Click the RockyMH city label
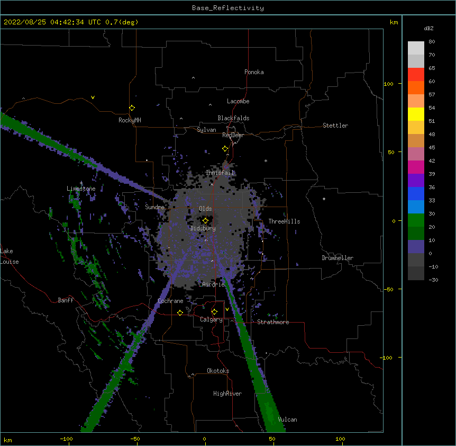Screen dimensions: 456x446 pos(130,120)
